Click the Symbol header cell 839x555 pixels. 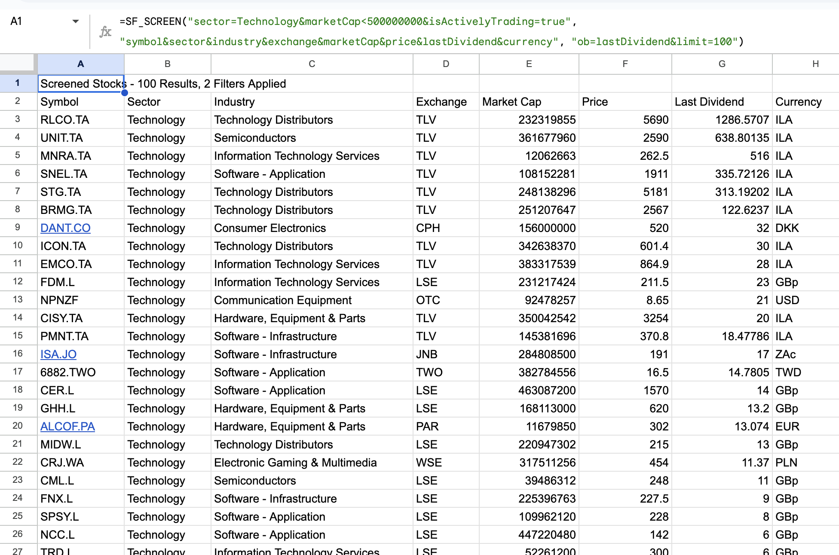(x=81, y=102)
